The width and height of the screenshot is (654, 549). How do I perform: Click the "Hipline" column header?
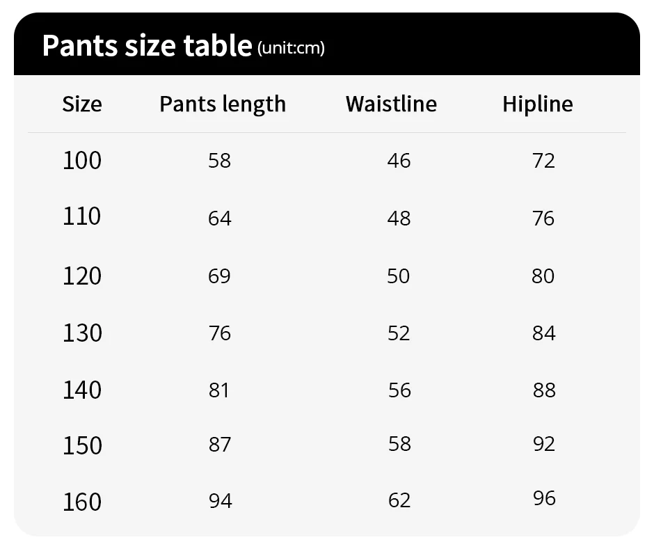538,104
